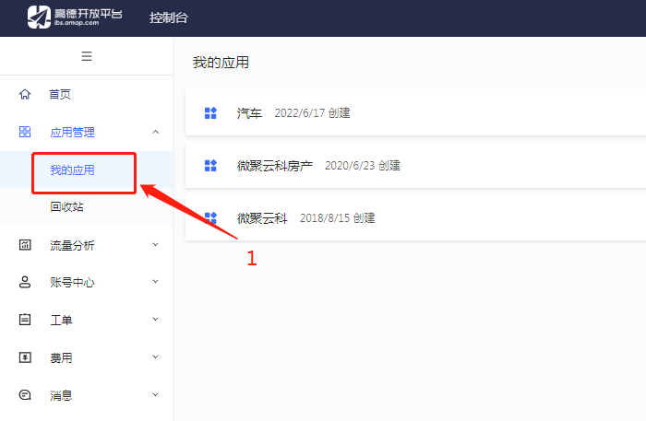This screenshot has height=421, width=646.
Task: Click the app icon beside 微聚云科房产
Action: click(x=210, y=166)
